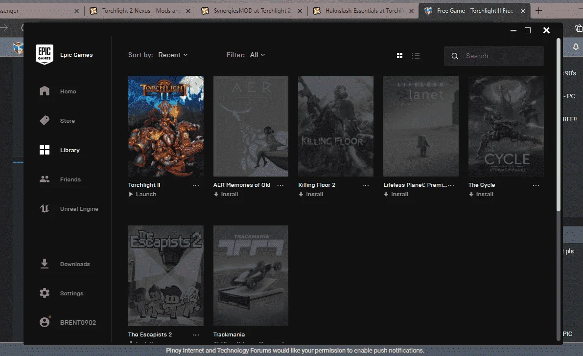Click into the Search field
This screenshot has height=356, width=583.
(x=494, y=56)
